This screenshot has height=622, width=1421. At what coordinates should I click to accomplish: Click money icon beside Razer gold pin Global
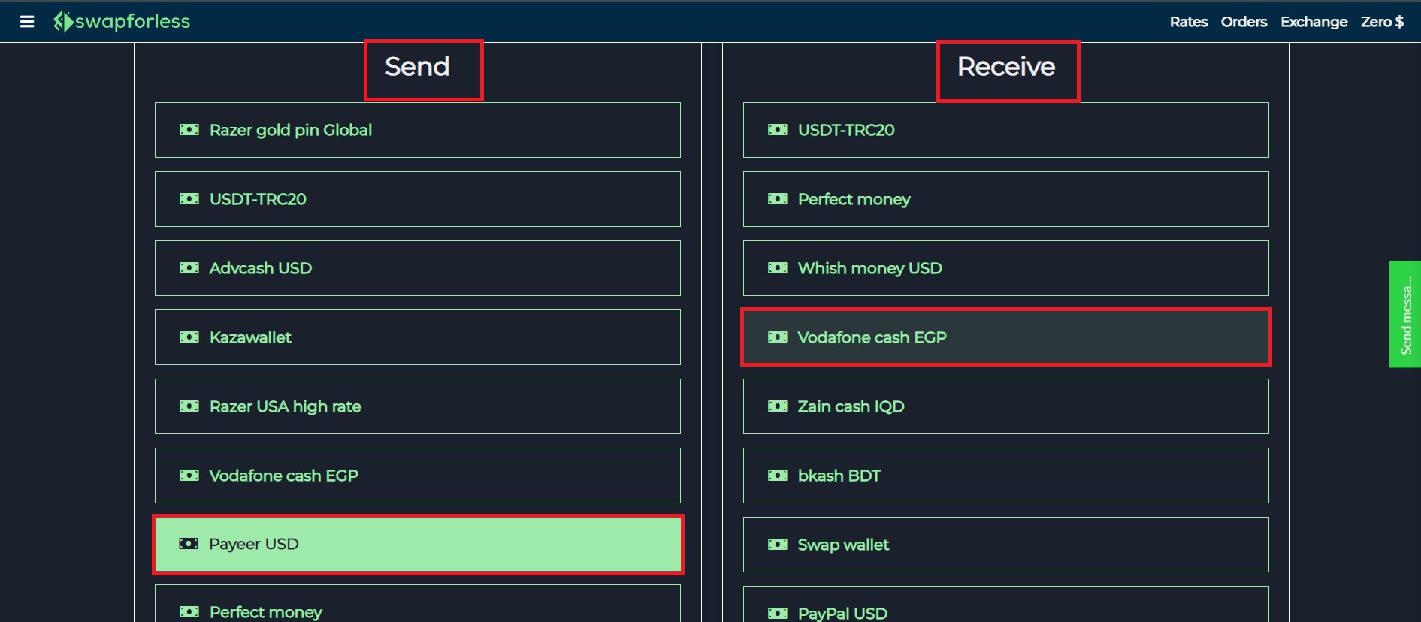(x=189, y=130)
